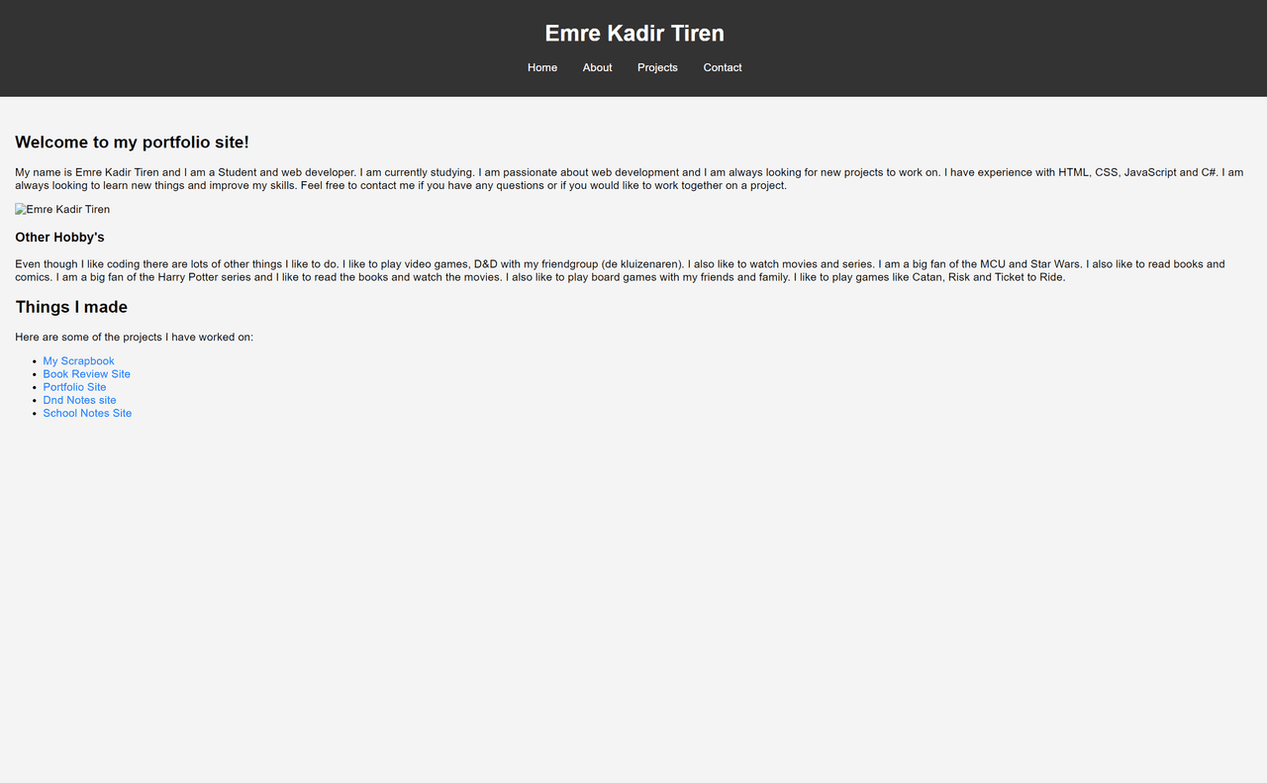Visit the Book Review Site link

click(86, 374)
